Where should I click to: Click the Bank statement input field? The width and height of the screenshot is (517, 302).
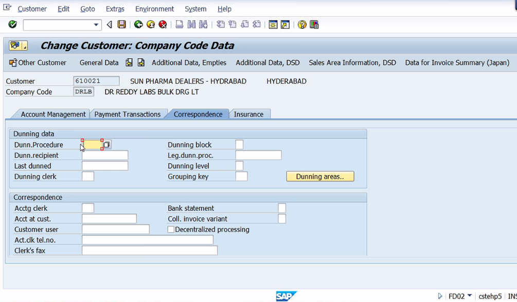(x=282, y=208)
